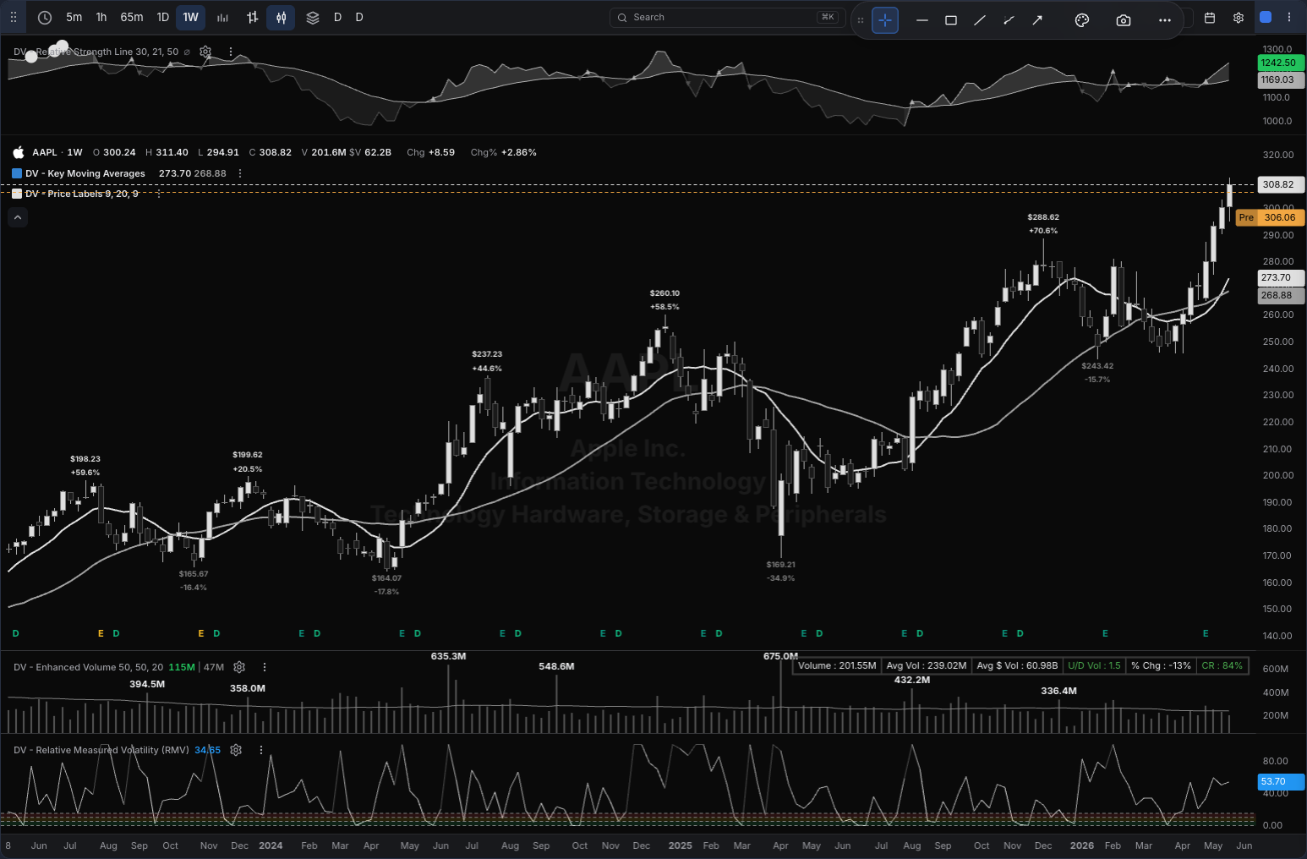1307x859 pixels.
Task: Open Price Labels 9, 20, 9 options menu
Action: click(x=159, y=194)
